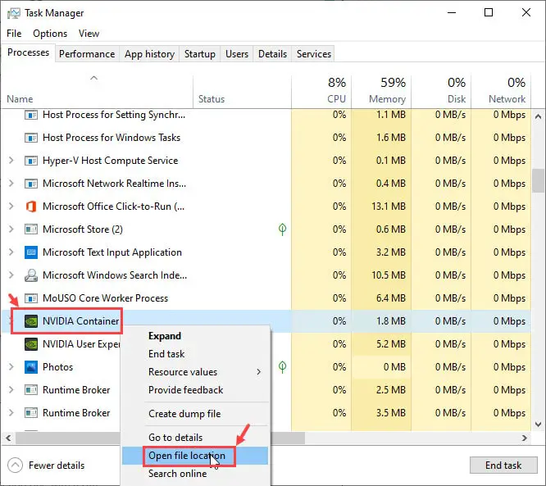This screenshot has width=546, height=486.
Task: Choose Go to details in the context menu
Action: [x=194, y=438]
